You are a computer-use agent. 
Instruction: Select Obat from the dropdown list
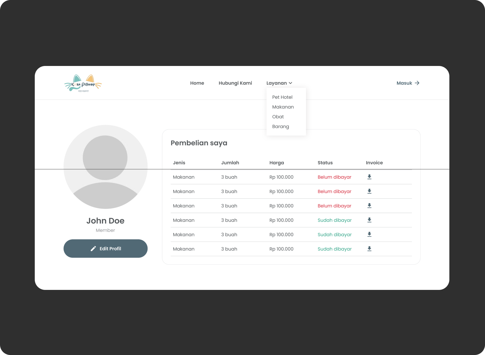pyautogui.click(x=278, y=117)
